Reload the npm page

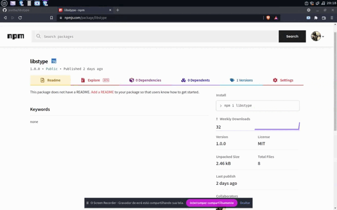pos(20,18)
